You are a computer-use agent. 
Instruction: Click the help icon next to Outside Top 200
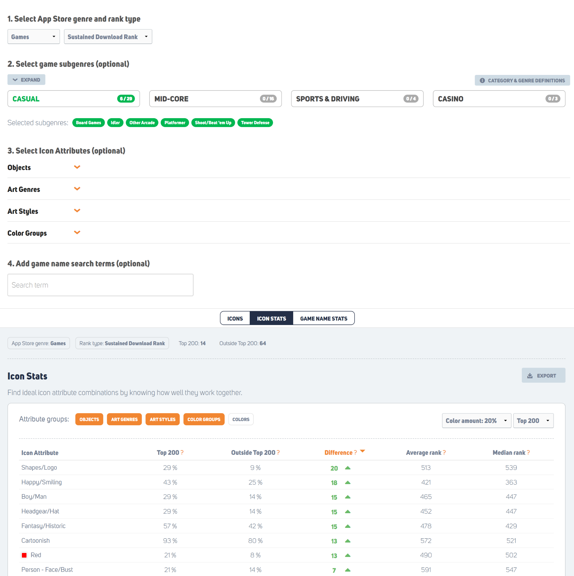pyautogui.click(x=278, y=453)
